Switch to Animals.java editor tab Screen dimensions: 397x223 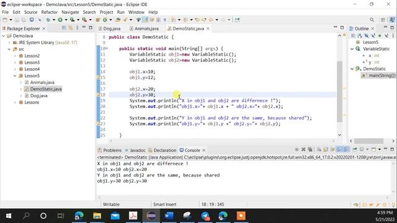pyautogui.click(x=144, y=28)
